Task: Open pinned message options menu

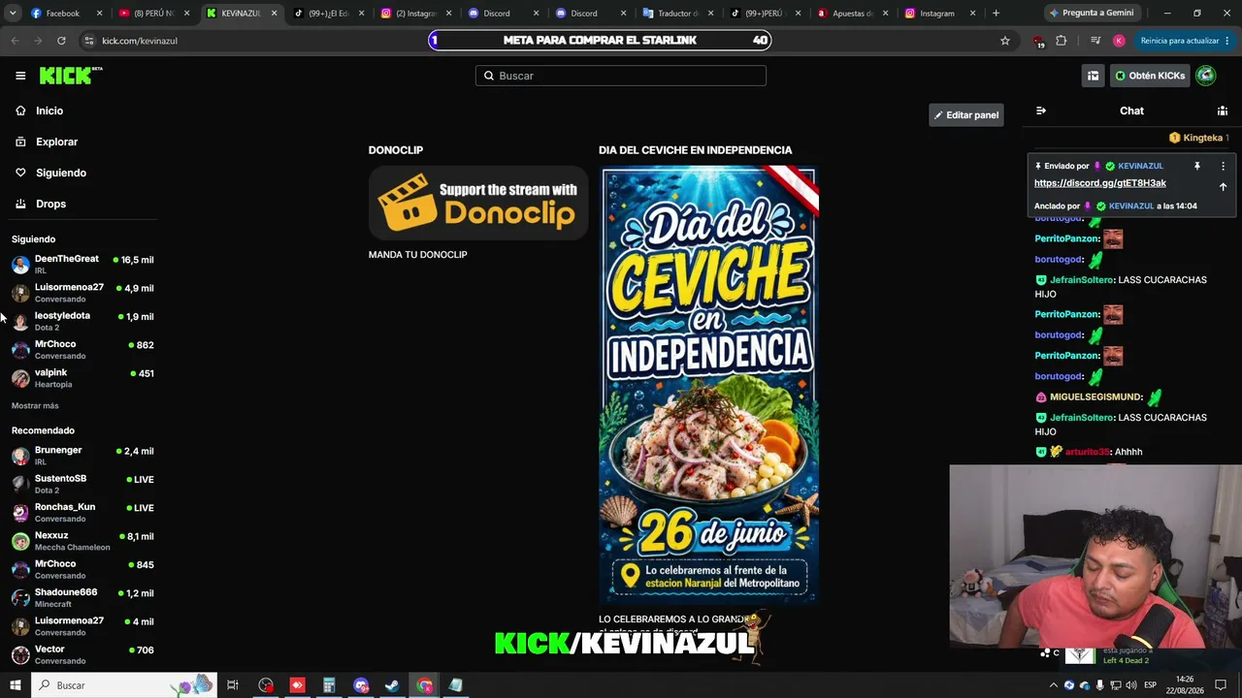Action: (1223, 166)
